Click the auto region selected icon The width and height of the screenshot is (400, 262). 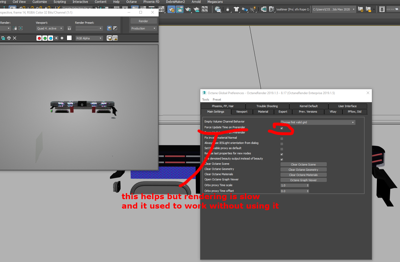point(21,28)
